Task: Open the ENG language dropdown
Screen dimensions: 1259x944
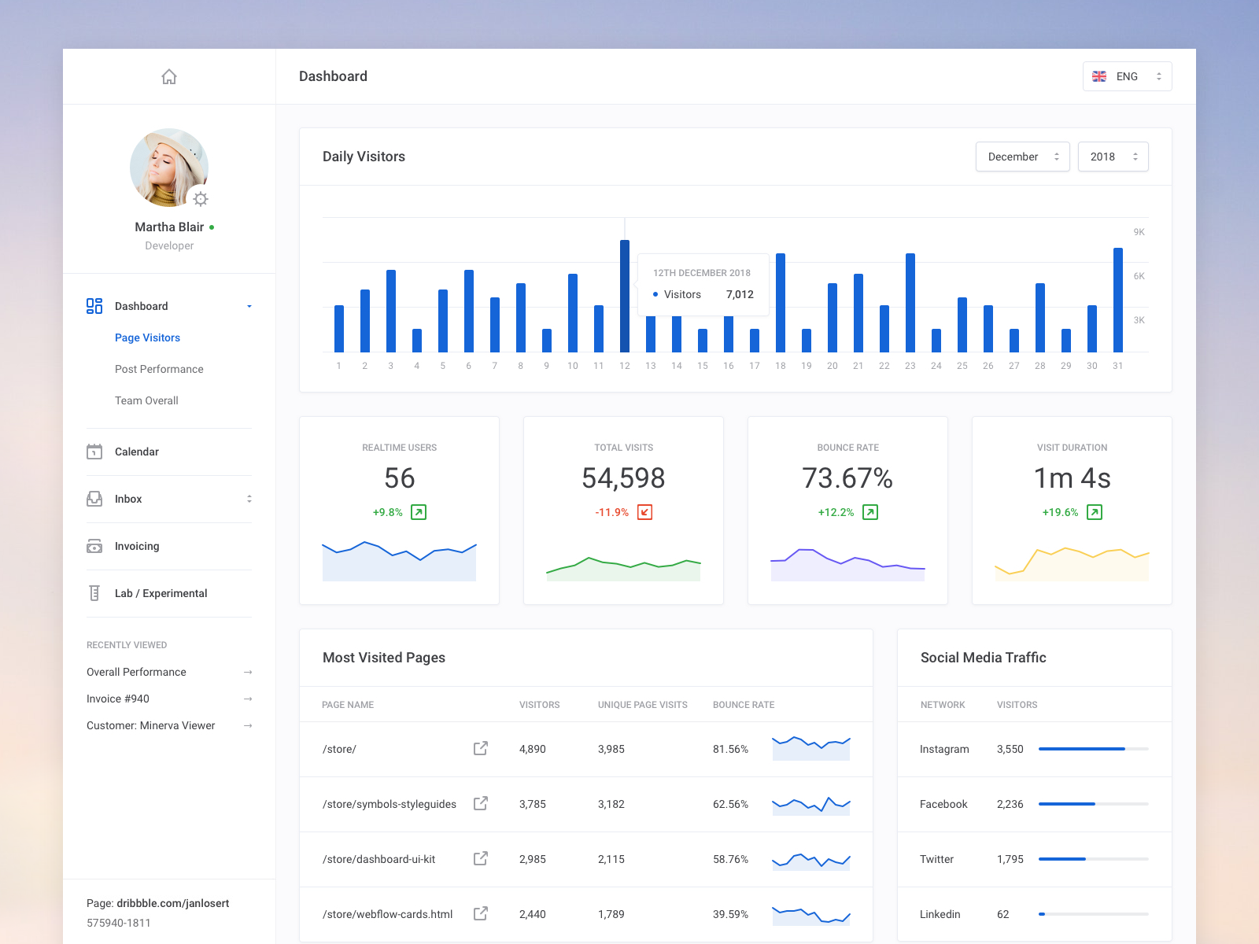Action: pos(1127,76)
